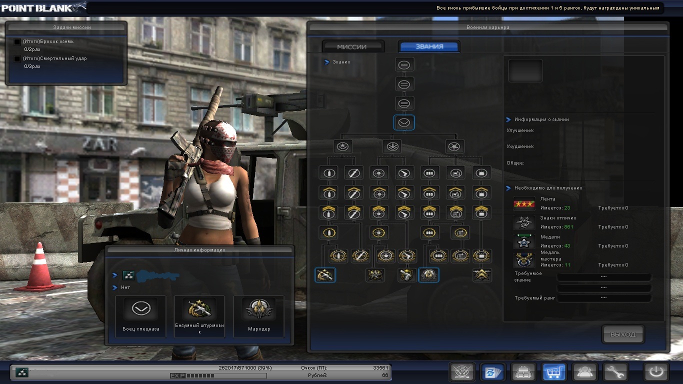Switch to the МИССИИ tab
Screen dimensions: 683x384
352,46
